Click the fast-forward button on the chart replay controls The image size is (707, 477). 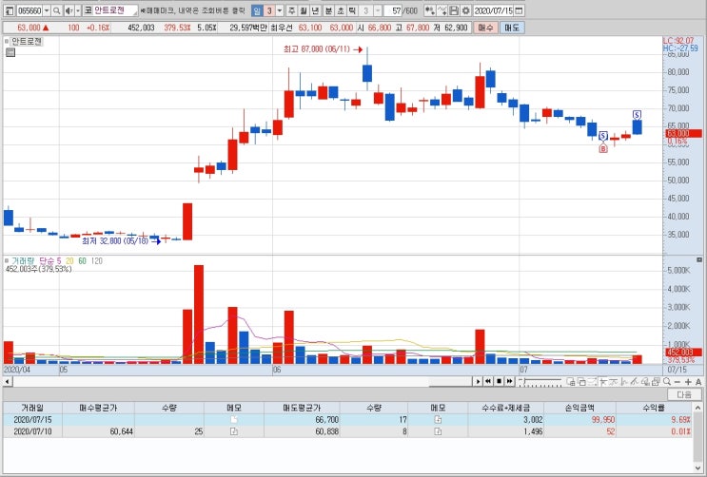tap(510, 382)
